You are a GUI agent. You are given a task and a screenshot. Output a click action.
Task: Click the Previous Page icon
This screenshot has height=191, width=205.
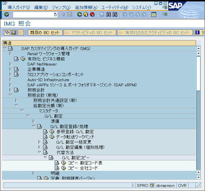click(131, 14)
